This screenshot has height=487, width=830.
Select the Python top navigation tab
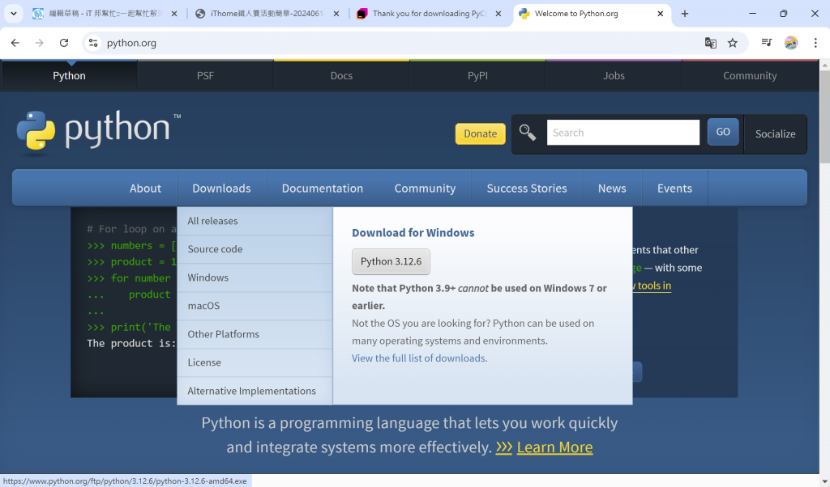[x=69, y=75]
